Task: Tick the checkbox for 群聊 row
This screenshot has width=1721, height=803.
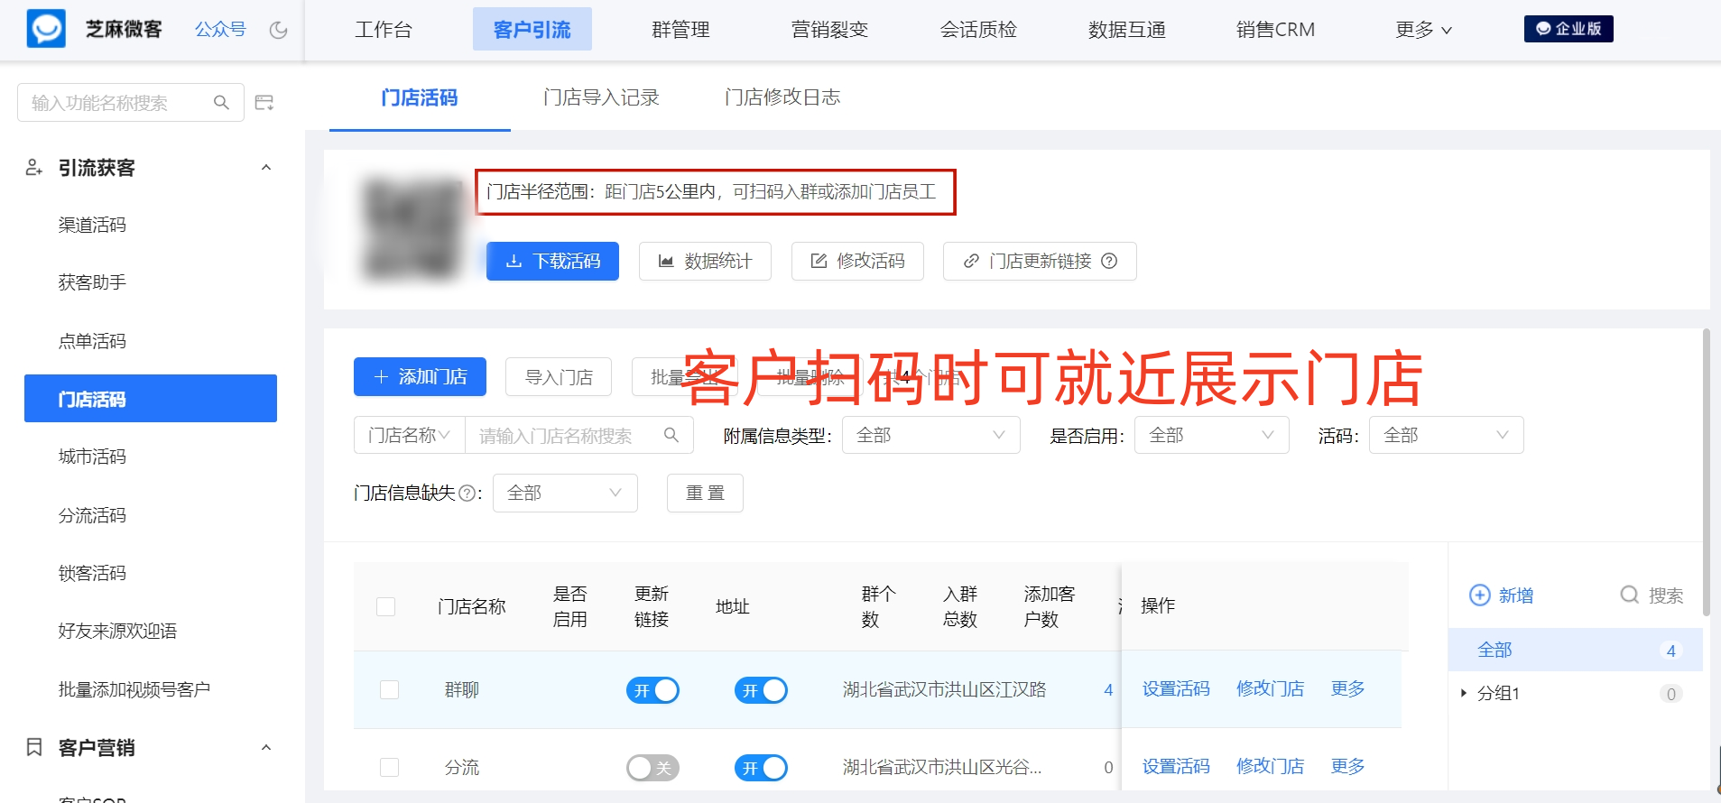Action: tap(390, 689)
